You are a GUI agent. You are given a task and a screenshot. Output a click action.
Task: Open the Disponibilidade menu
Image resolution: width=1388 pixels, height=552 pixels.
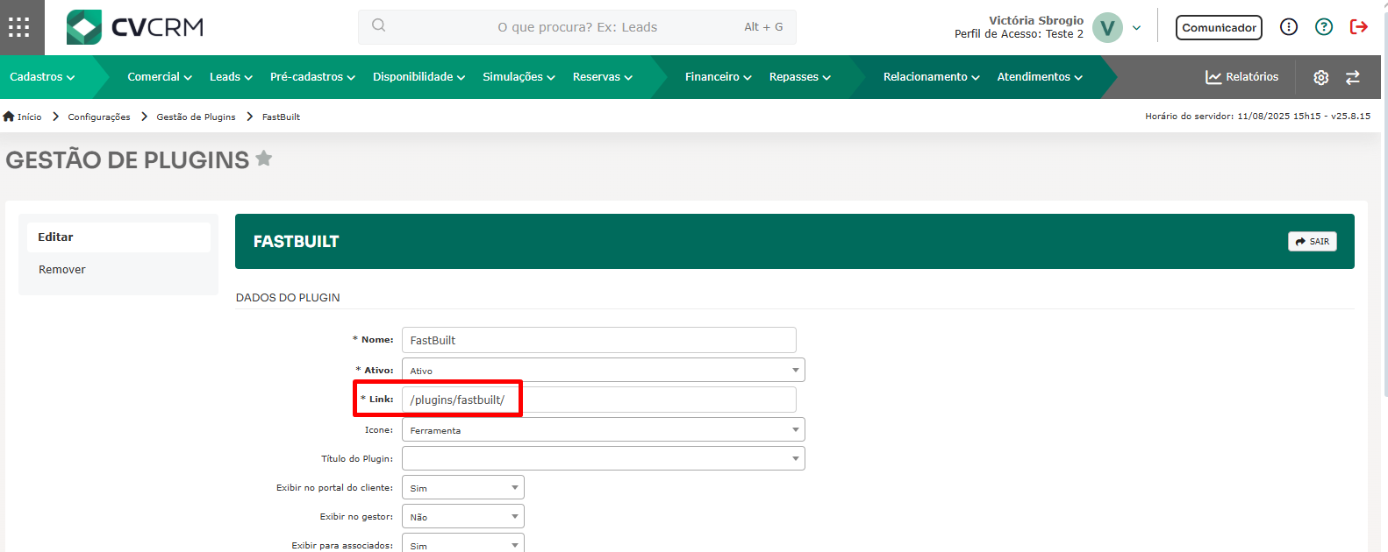click(x=419, y=77)
